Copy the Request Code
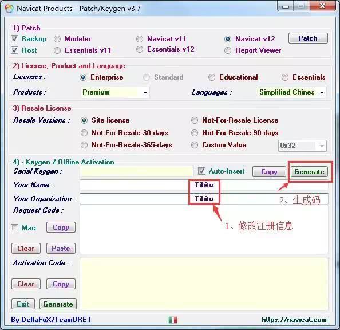Viewport: 340px width, 330px height. click(x=61, y=227)
